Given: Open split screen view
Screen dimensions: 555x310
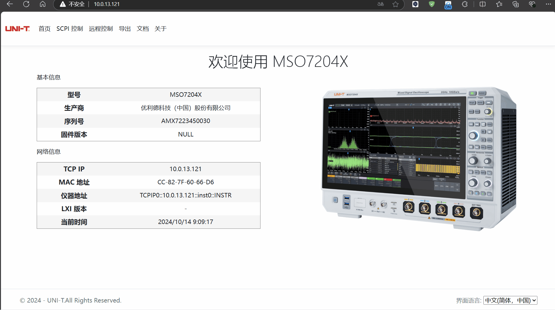Looking at the screenshot, I should point(482,4).
